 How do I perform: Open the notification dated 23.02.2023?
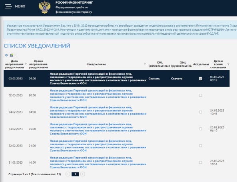click(x=98, y=129)
